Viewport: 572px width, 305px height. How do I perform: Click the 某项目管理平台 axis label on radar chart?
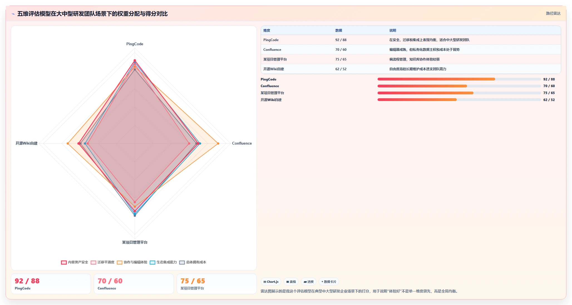tap(135, 242)
